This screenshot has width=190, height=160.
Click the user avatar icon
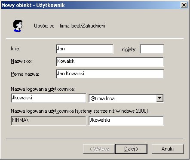point(18,26)
